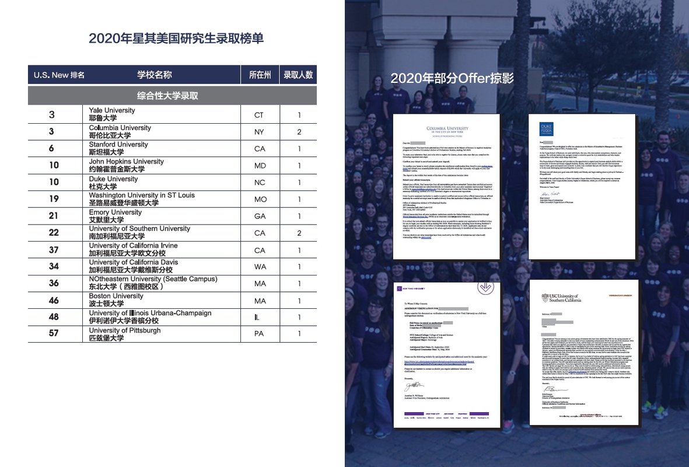The width and height of the screenshot is (689, 467).
Task: Click rank number 22
Action: (54, 232)
